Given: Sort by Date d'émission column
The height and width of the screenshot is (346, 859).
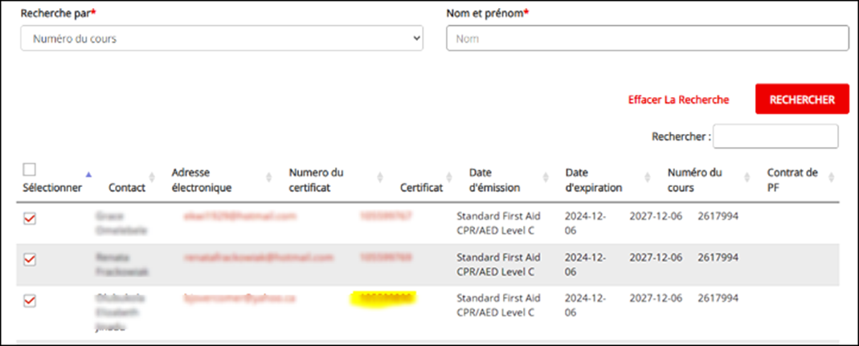Looking at the screenshot, I should point(545,177).
